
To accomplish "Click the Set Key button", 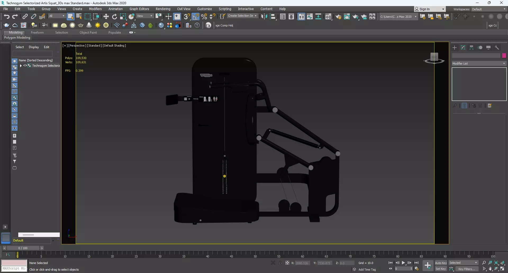I will [x=441, y=269].
